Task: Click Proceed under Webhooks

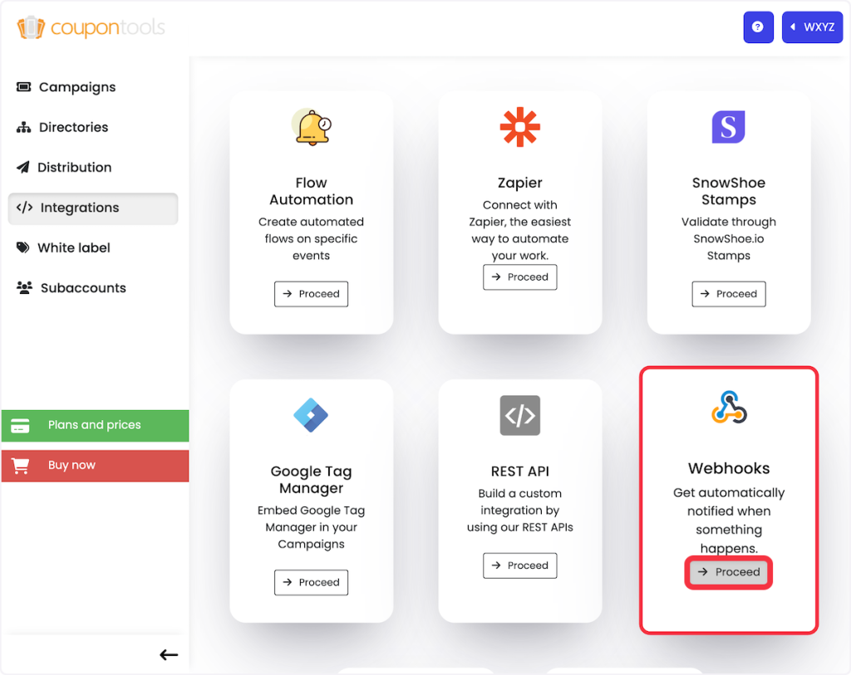Action: point(729,572)
